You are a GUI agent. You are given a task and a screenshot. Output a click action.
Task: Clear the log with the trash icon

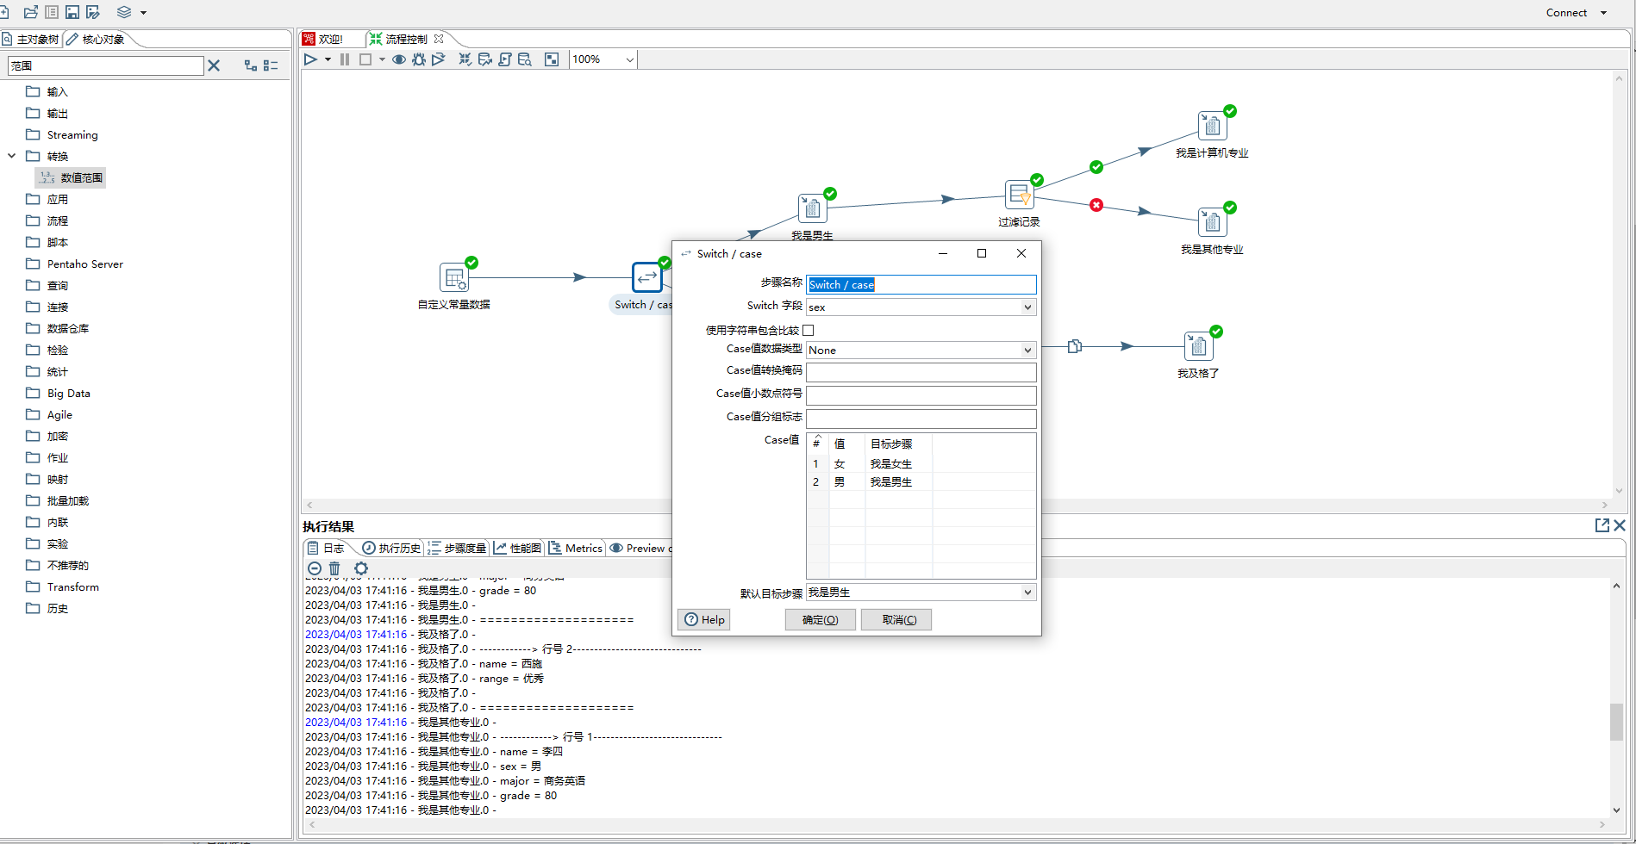334,568
